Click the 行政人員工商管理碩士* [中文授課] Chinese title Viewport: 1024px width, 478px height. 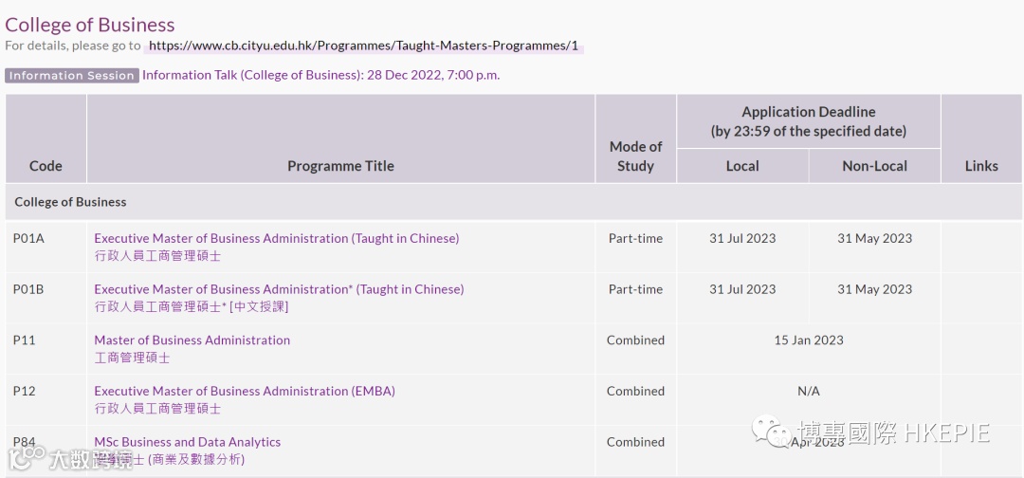[192, 307]
